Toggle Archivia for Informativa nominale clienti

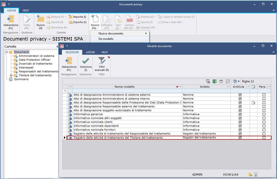point(240,122)
